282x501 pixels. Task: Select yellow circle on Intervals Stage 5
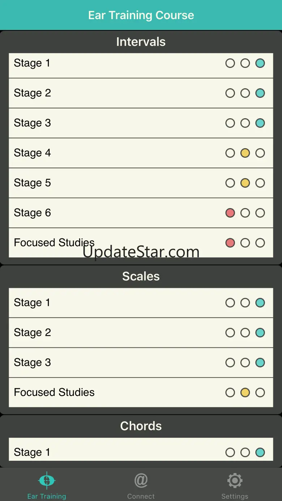click(x=245, y=183)
